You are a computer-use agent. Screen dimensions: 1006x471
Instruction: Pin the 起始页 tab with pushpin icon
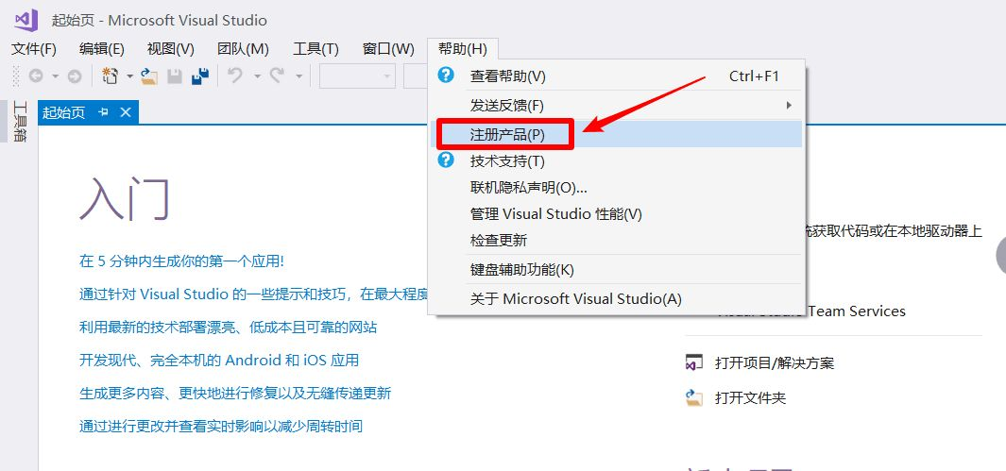103,112
